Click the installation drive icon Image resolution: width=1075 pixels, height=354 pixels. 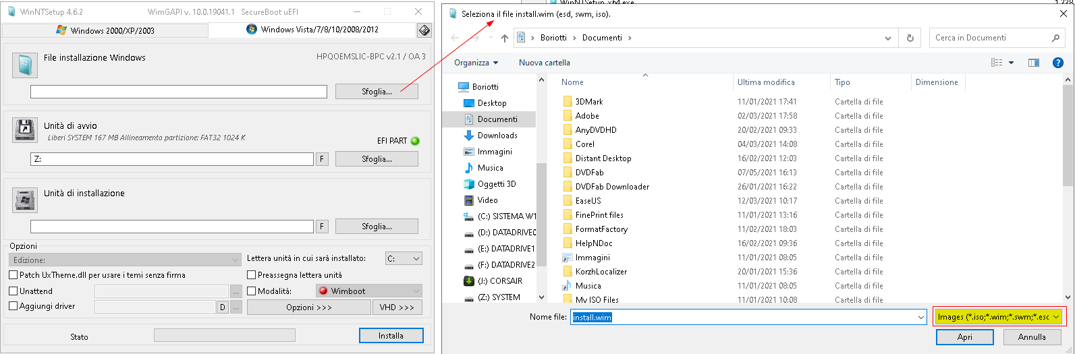(x=25, y=200)
